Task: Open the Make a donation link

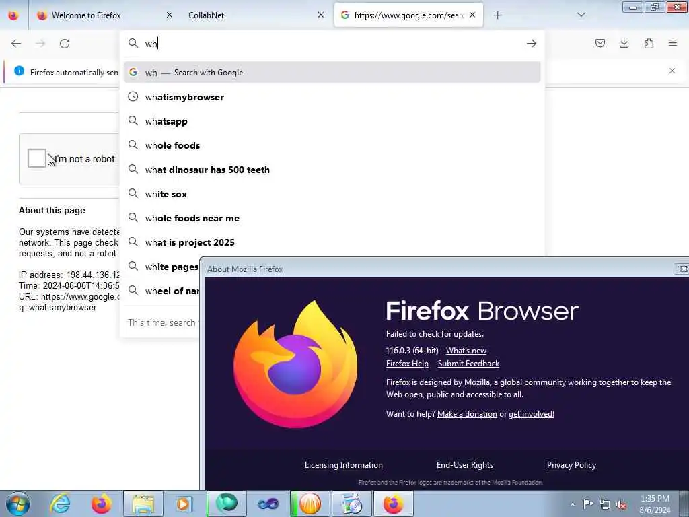Action: [x=467, y=414]
